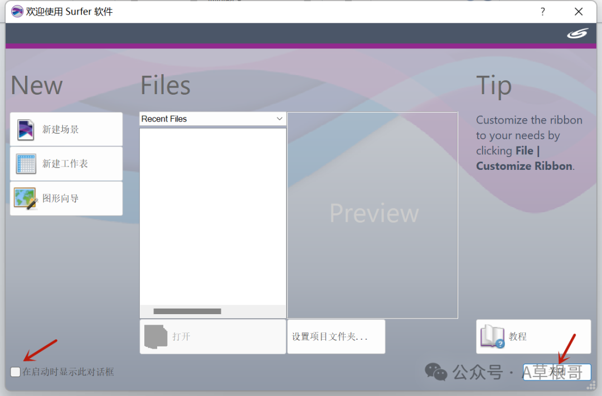Click the 欢迎使用 Surfer 软件 title bar text
The image size is (602, 396).
[69, 12]
